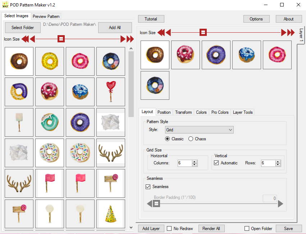Open the Colors tab
This screenshot has height=234, width=306.
pos(201,112)
